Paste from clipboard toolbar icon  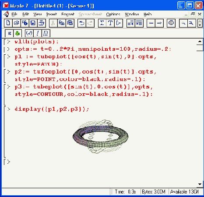click(x=70, y=23)
